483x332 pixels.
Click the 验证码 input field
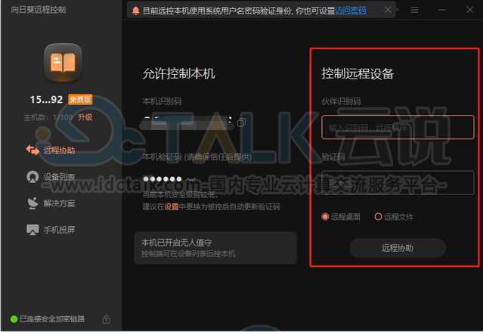pos(398,183)
